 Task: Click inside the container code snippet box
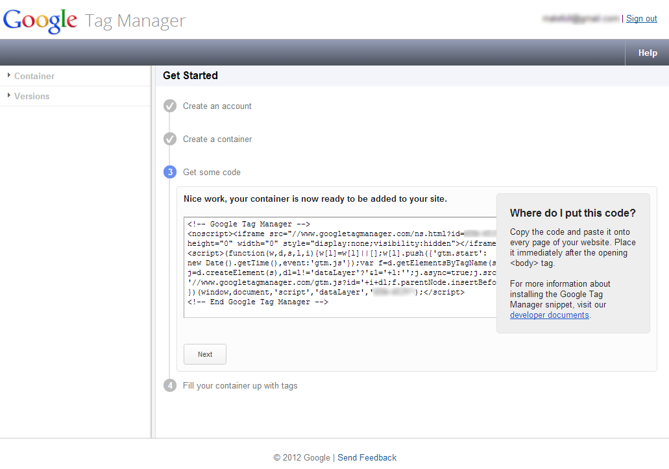tap(337, 263)
